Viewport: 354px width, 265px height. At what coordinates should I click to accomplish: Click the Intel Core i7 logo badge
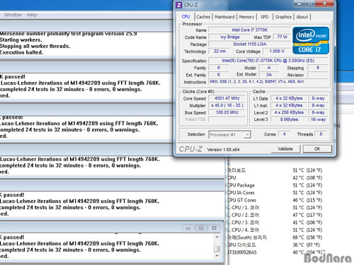pyautogui.click(x=311, y=40)
